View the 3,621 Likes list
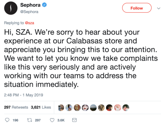This screenshot has height=125, width=164. coord(41,107)
